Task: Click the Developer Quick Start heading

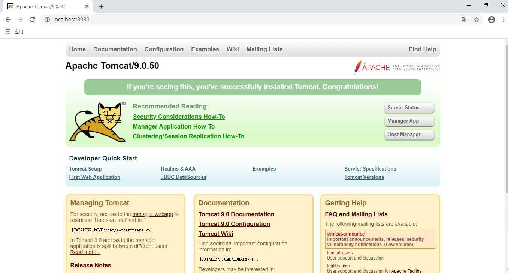Action: click(x=103, y=158)
